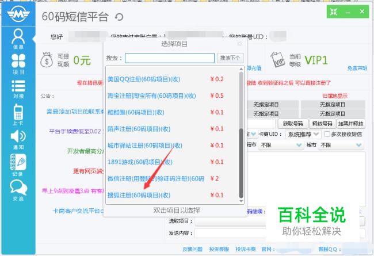374x256 pixels.
Task: Open the province 不限 dropdown
Action: 281,145
